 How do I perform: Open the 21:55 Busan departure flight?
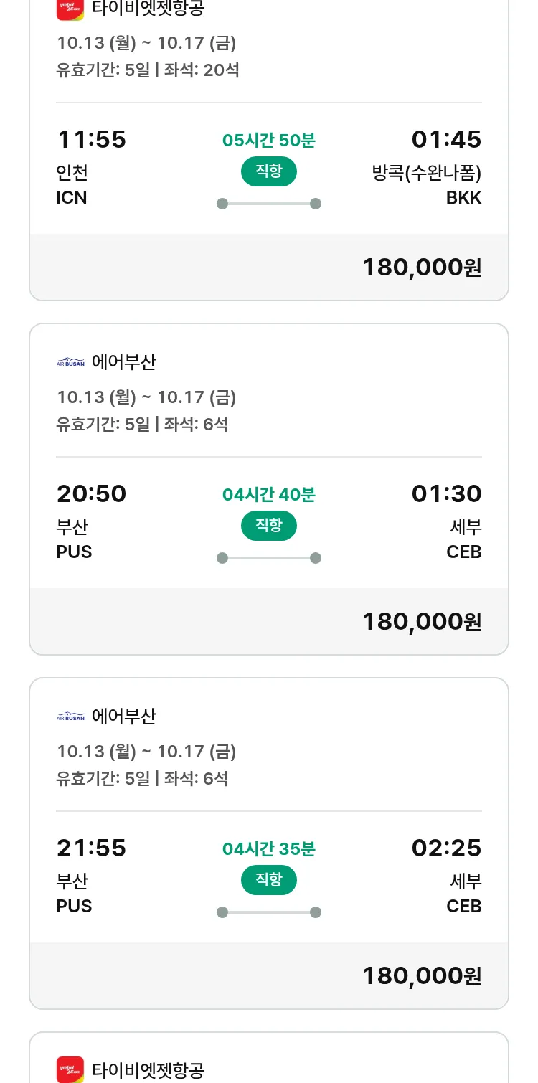pyautogui.click(x=91, y=848)
